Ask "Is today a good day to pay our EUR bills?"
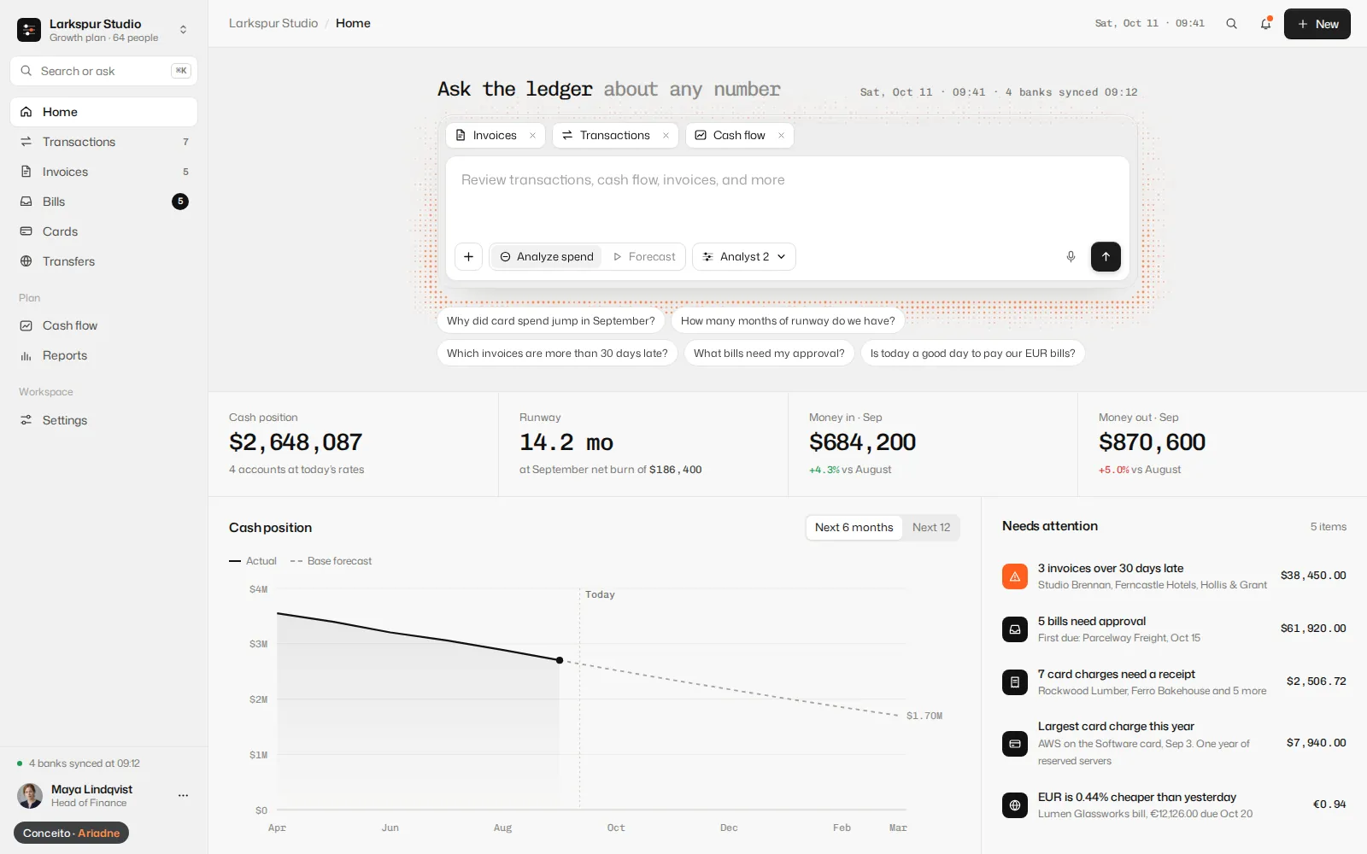Image resolution: width=1367 pixels, height=854 pixels. 973,354
